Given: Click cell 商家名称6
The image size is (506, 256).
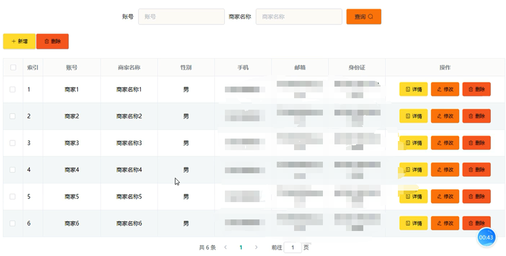Looking at the screenshot, I should 129,223.
